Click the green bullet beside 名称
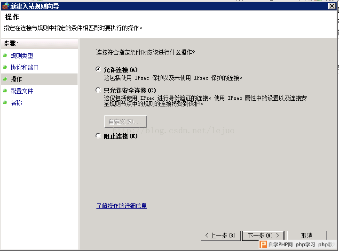This screenshot has width=339, height=251. pyautogui.click(x=5, y=103)
